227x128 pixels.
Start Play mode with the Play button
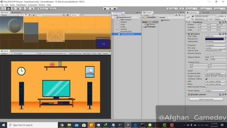tap(105, 9)
